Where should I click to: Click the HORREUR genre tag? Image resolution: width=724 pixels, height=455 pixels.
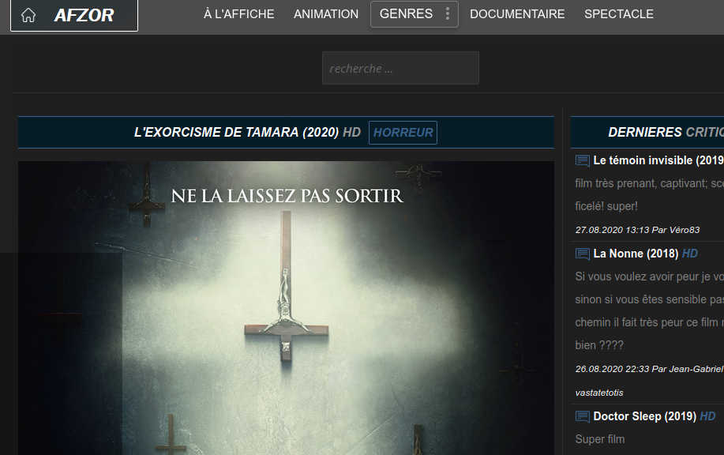(403, 133)
